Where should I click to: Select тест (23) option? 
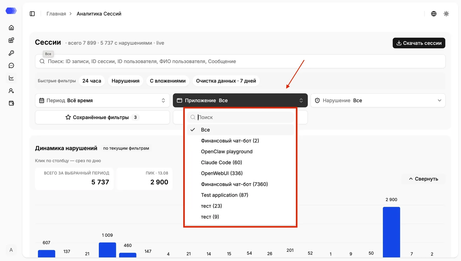240,206
